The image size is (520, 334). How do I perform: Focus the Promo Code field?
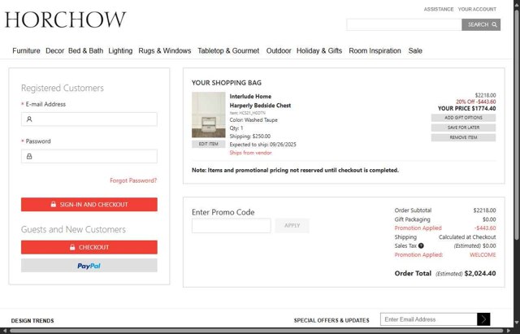[231, 226]
